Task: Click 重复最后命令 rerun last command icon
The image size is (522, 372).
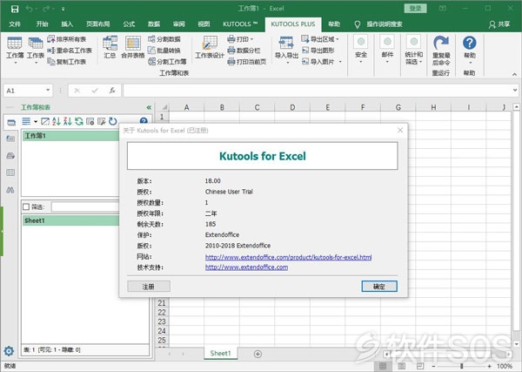Action: (441, 51)
